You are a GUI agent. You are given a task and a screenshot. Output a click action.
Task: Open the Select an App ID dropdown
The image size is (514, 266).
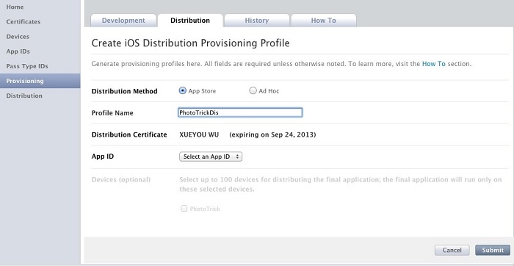tap(211, 157)
